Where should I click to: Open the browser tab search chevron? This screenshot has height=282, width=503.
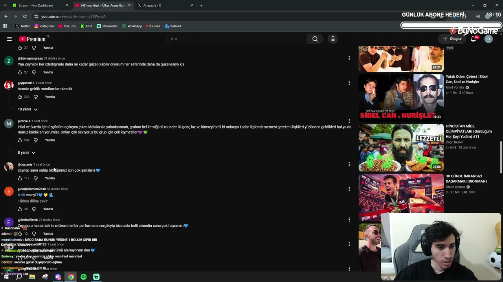[x=5, y=5]
